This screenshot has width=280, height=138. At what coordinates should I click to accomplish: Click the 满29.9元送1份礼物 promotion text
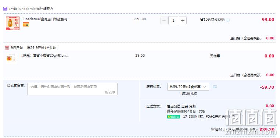tap(42, 48)
